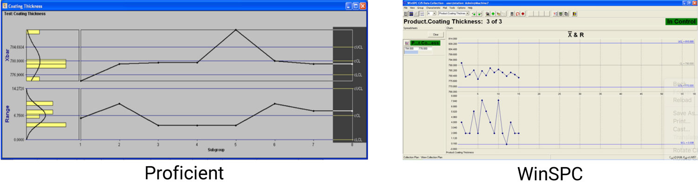Viewport: 698px width, 182px height.
Task: Open the Characteristic menu in WinSPC
Action: tap(433, 8)
